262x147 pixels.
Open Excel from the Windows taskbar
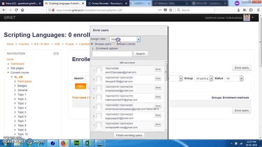(88, 143)
